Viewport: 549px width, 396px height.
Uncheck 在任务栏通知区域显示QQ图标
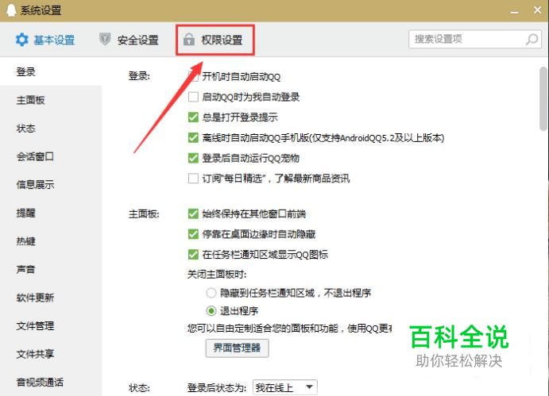[x=193, y=254]
